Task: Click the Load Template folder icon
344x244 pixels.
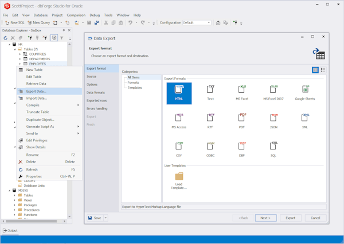Action: pyautogui.click(x=179, y=176)
